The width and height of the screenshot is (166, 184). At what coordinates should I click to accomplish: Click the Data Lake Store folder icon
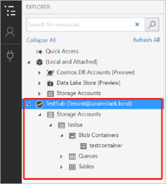click(50, 83)
